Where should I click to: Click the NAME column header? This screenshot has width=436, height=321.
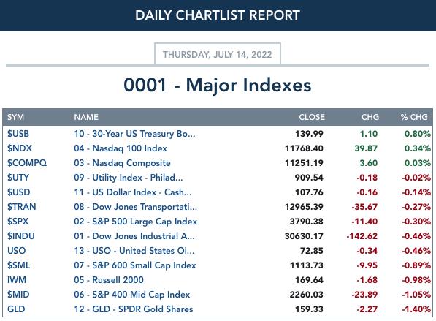(x=86, y=117)
